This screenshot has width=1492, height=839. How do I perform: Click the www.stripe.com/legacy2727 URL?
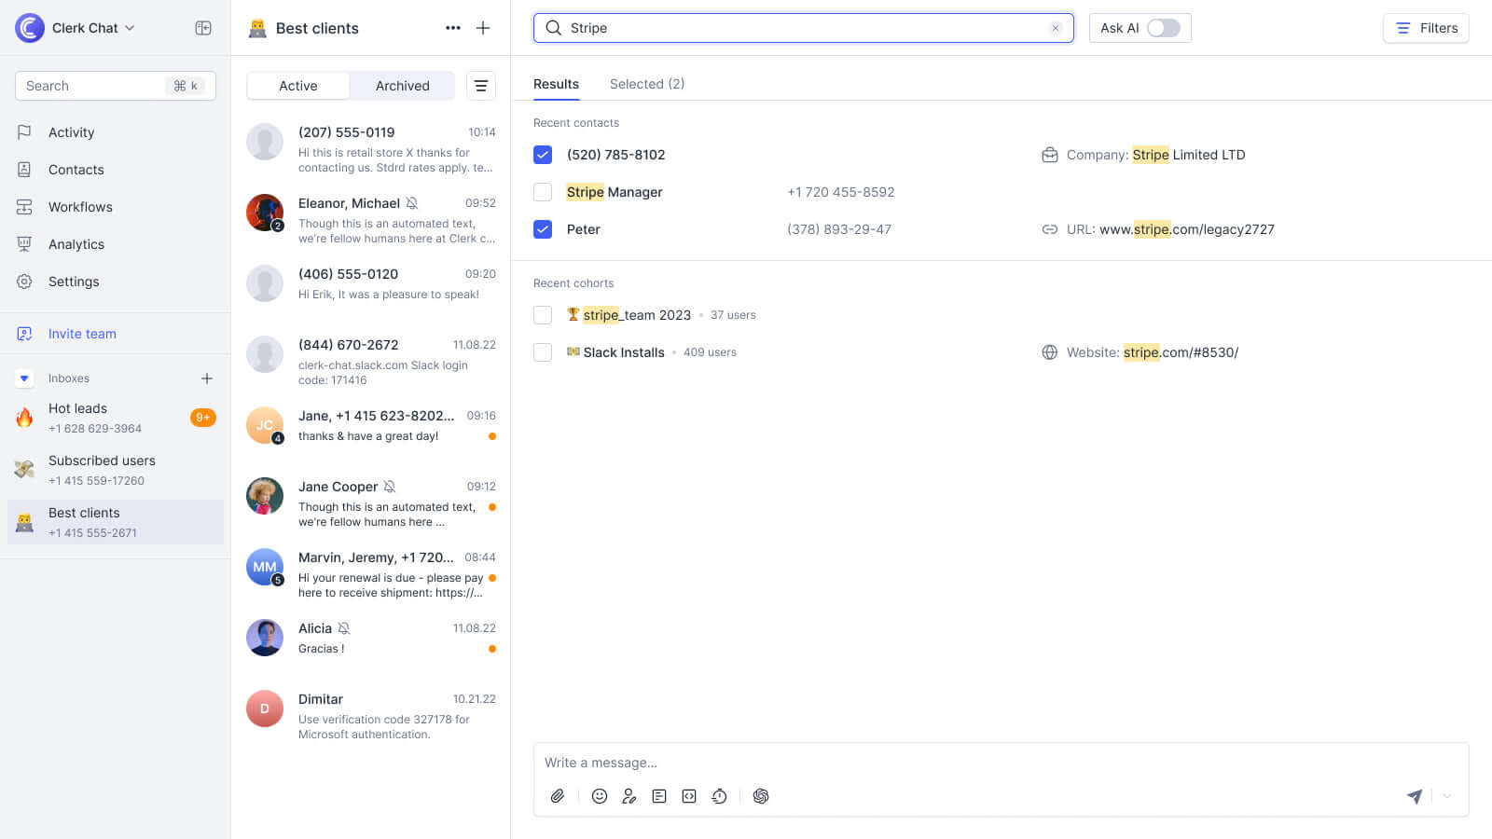[x=1187, y=229]
